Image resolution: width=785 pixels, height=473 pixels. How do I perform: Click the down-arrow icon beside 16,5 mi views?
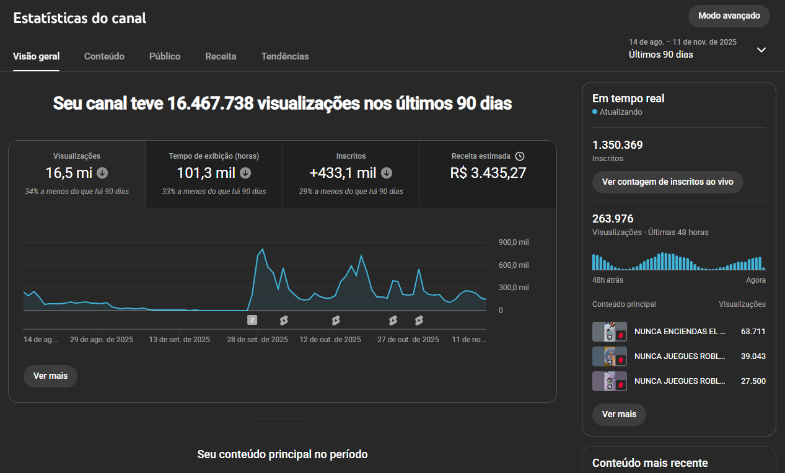pos(102,173)
